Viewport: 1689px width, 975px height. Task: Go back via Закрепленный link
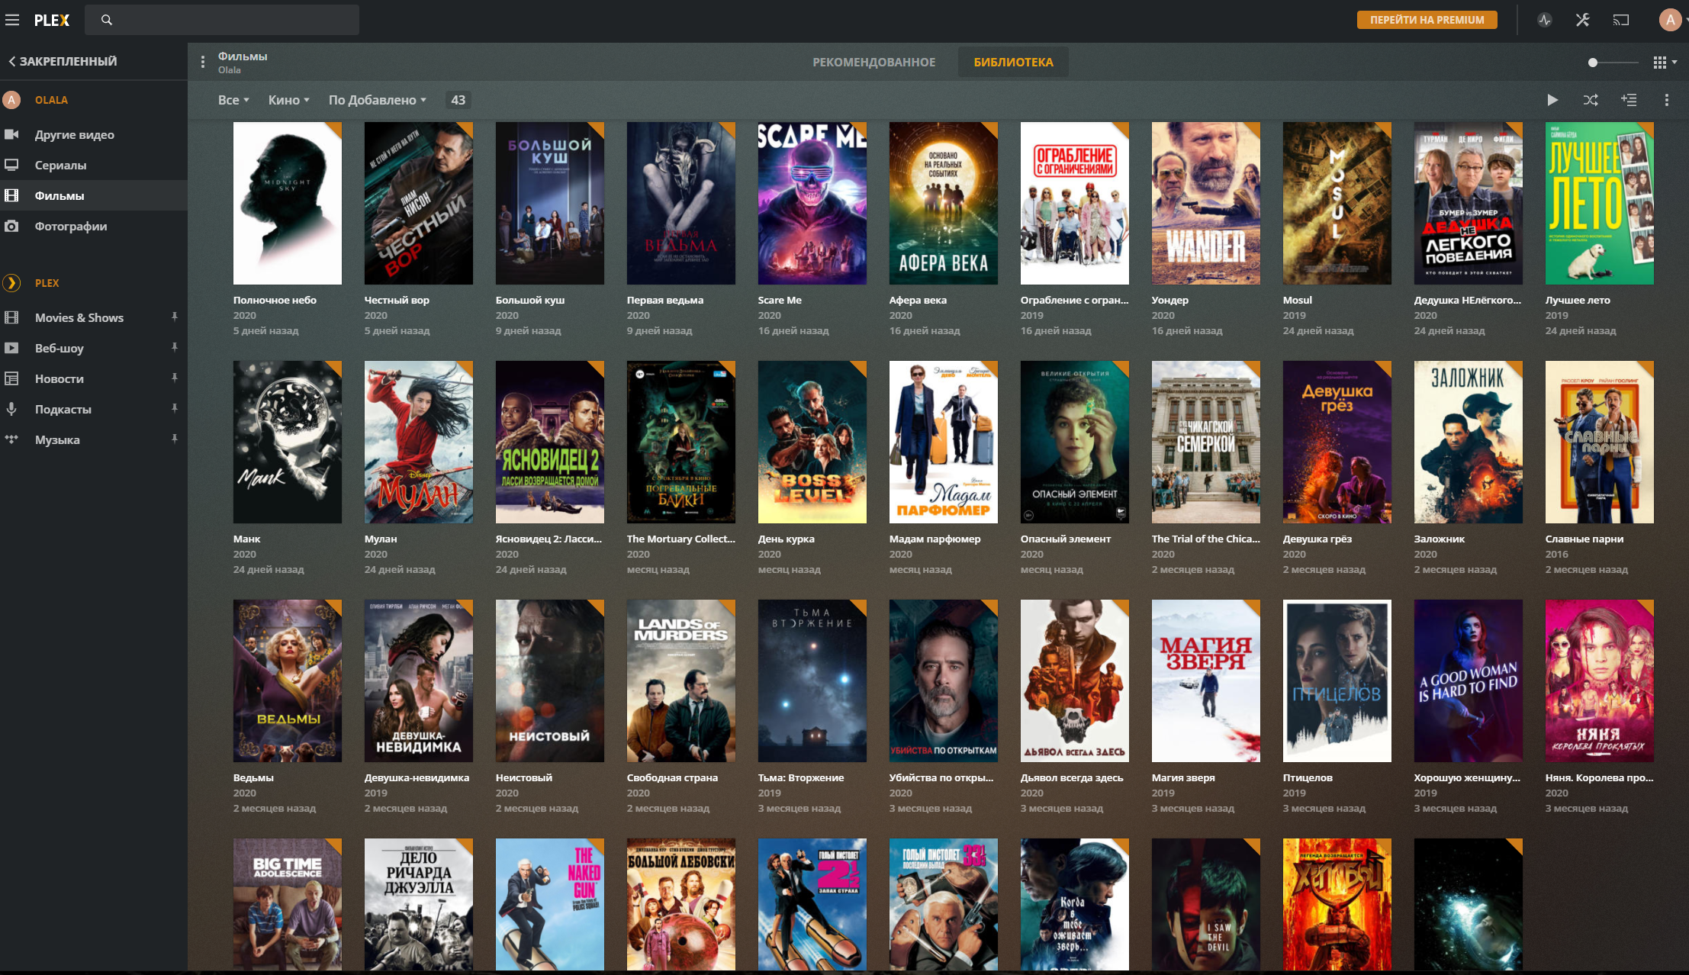point(63,61)
